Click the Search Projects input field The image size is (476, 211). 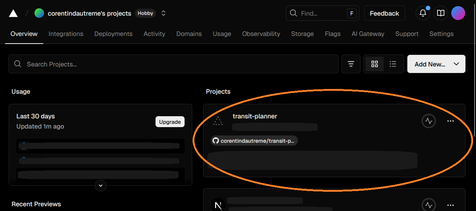(x=173, y=64)
